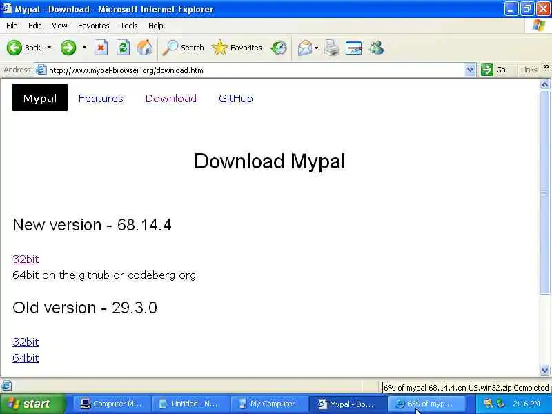Refresh the page using the Refresh icon

click(x=124, y=48)
